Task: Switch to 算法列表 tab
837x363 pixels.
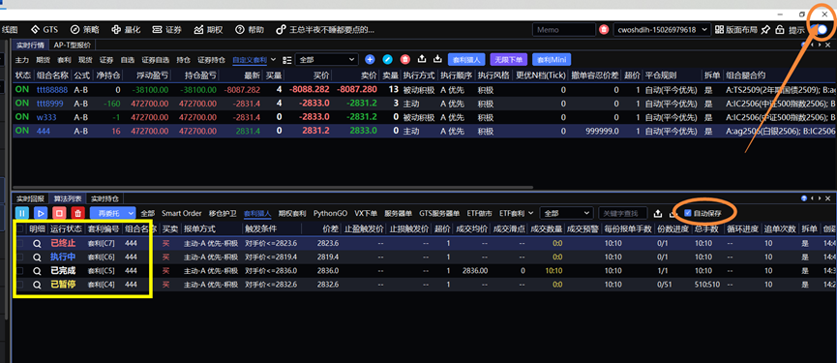Action: (x=67, y=198)
